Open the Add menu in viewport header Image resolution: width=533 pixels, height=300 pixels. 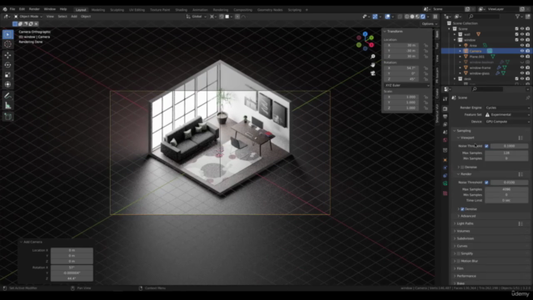point(74,17)
